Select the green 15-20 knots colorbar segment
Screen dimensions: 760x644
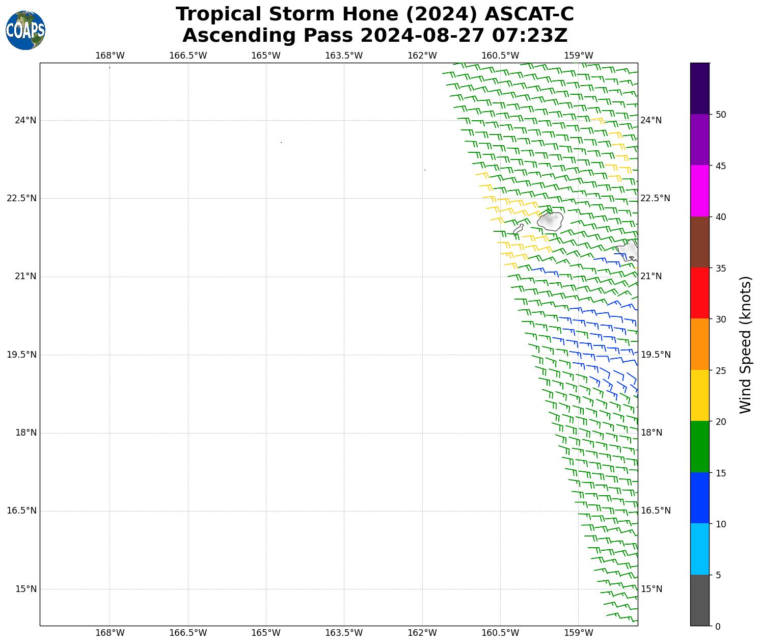click(699, 447)
